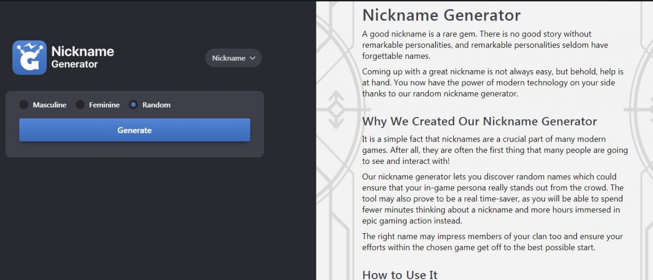Image resolution: width=653 pixels, height=280 pixels.
Task: Click the Nickname Generator jester logo icon
Action: click(x=29, y=57)
